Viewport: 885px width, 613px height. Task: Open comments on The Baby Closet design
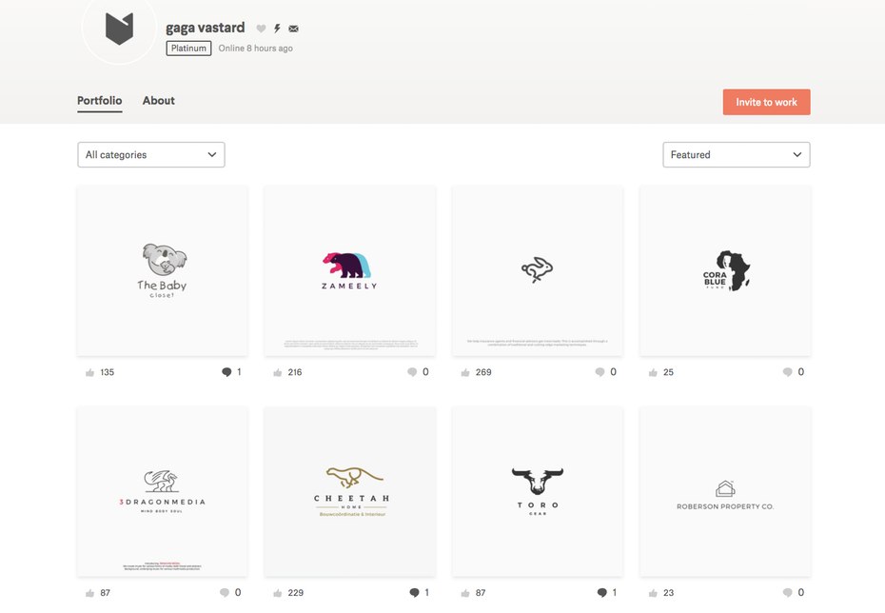point(226,372)
